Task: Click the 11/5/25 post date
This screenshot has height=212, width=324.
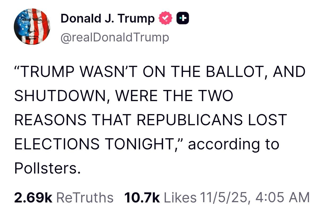Action: click(222, 198)
